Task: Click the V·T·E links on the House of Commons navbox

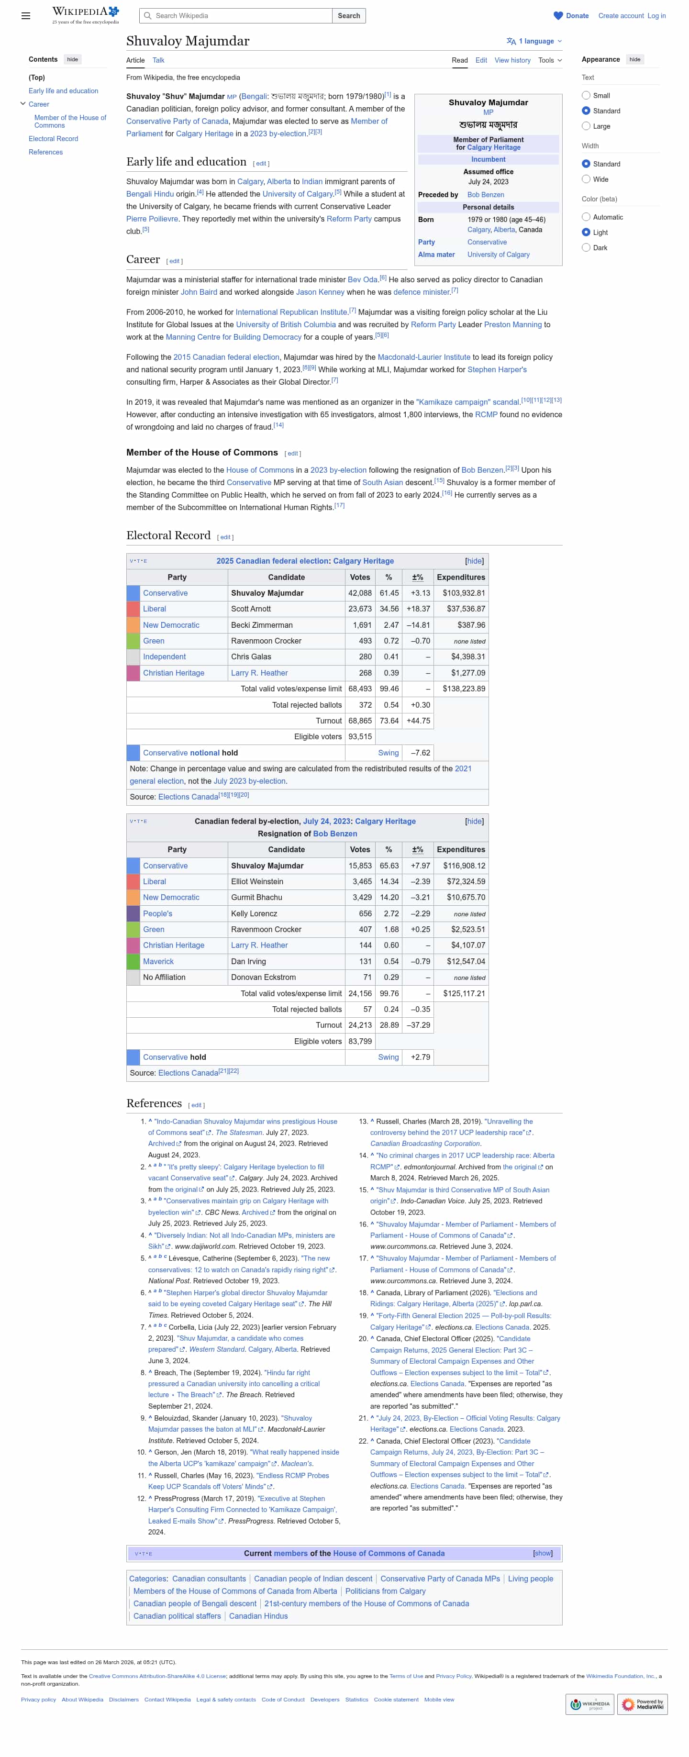Action: click(x=143, y=1554)
